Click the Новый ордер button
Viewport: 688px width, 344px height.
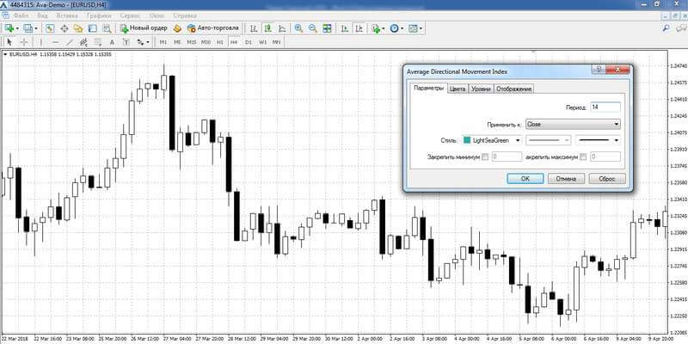144,28
